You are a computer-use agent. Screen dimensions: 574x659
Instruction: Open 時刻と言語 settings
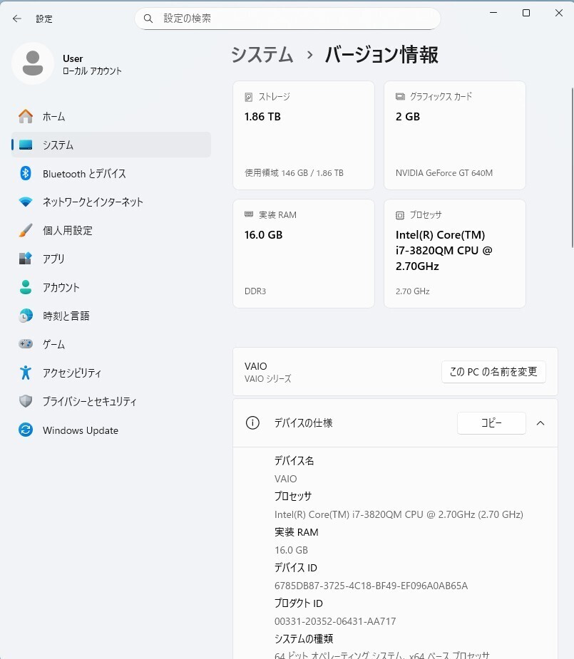[x=111, y=316]
